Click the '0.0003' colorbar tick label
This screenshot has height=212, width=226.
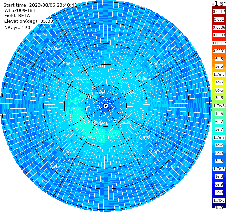(x=219, y=35)
